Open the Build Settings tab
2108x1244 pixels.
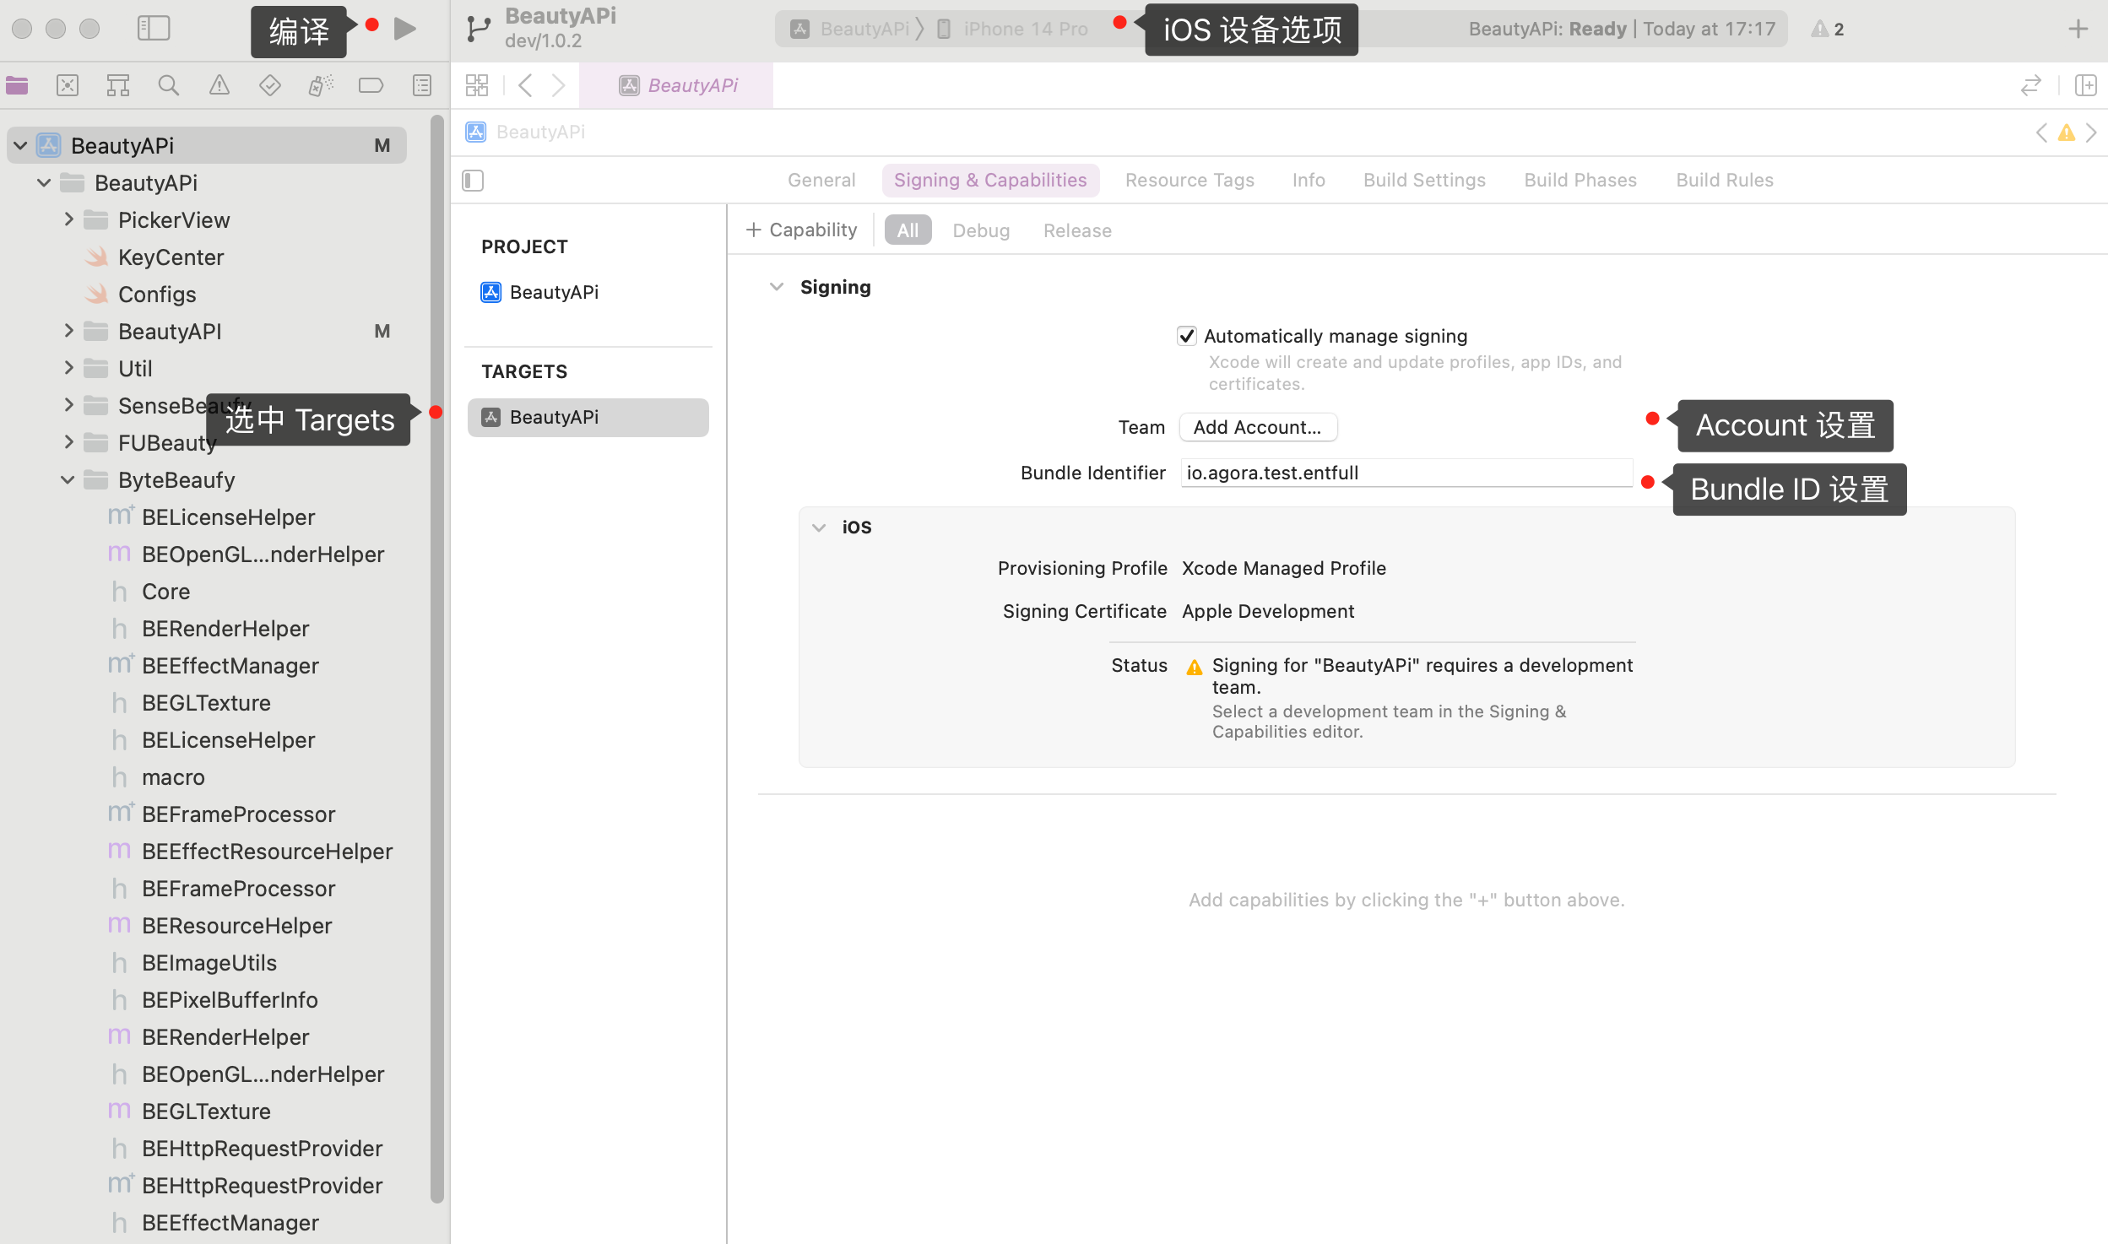pos(1424,180)
